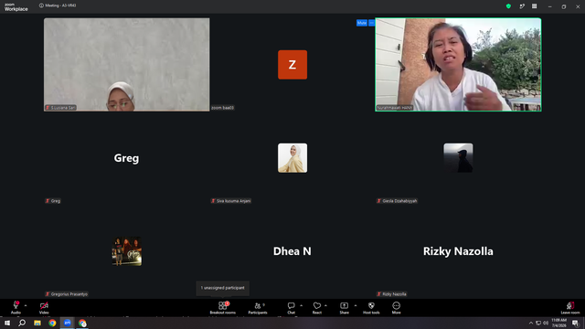Show hidden system tray icons

(x=531, y=323)
